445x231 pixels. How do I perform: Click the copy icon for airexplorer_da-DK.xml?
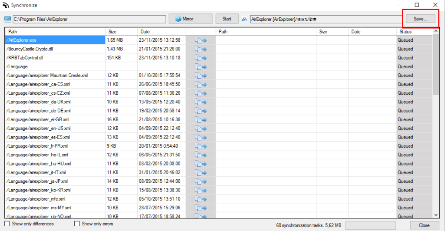coord(201,102)
